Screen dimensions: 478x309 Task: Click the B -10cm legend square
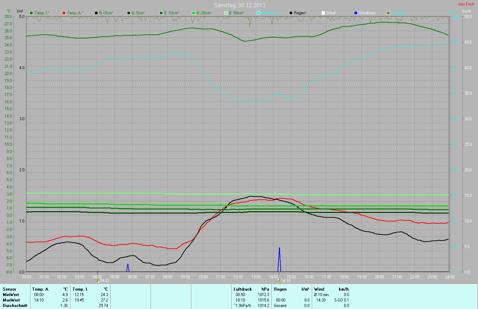click(x=161, y=13)
